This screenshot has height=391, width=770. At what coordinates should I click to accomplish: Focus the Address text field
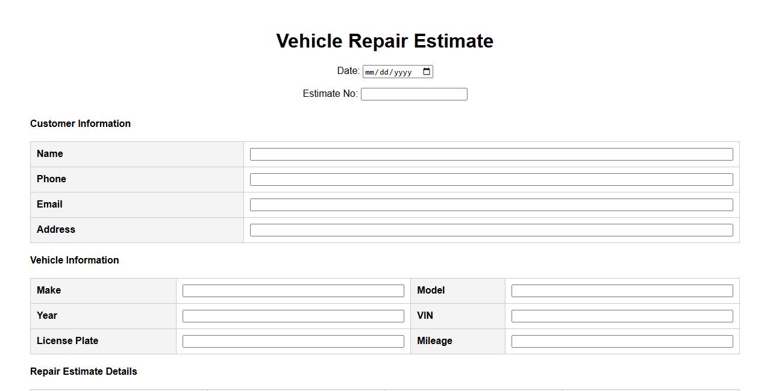click(491, 230)
